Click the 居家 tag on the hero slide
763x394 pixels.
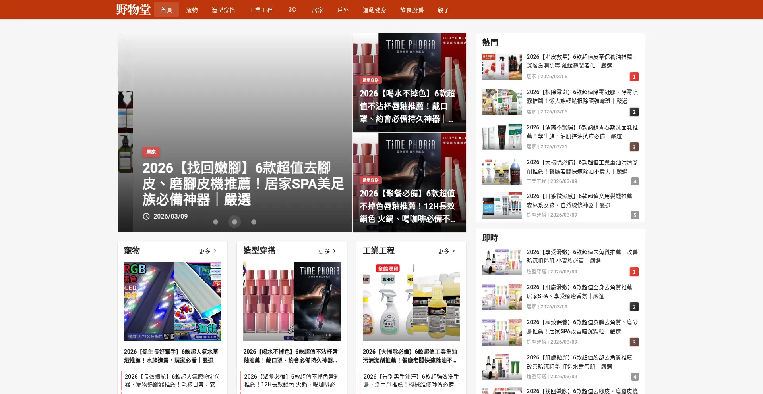pos(151,152)
